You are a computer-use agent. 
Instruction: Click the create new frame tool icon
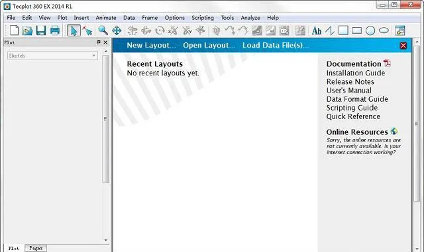(400, 30)
